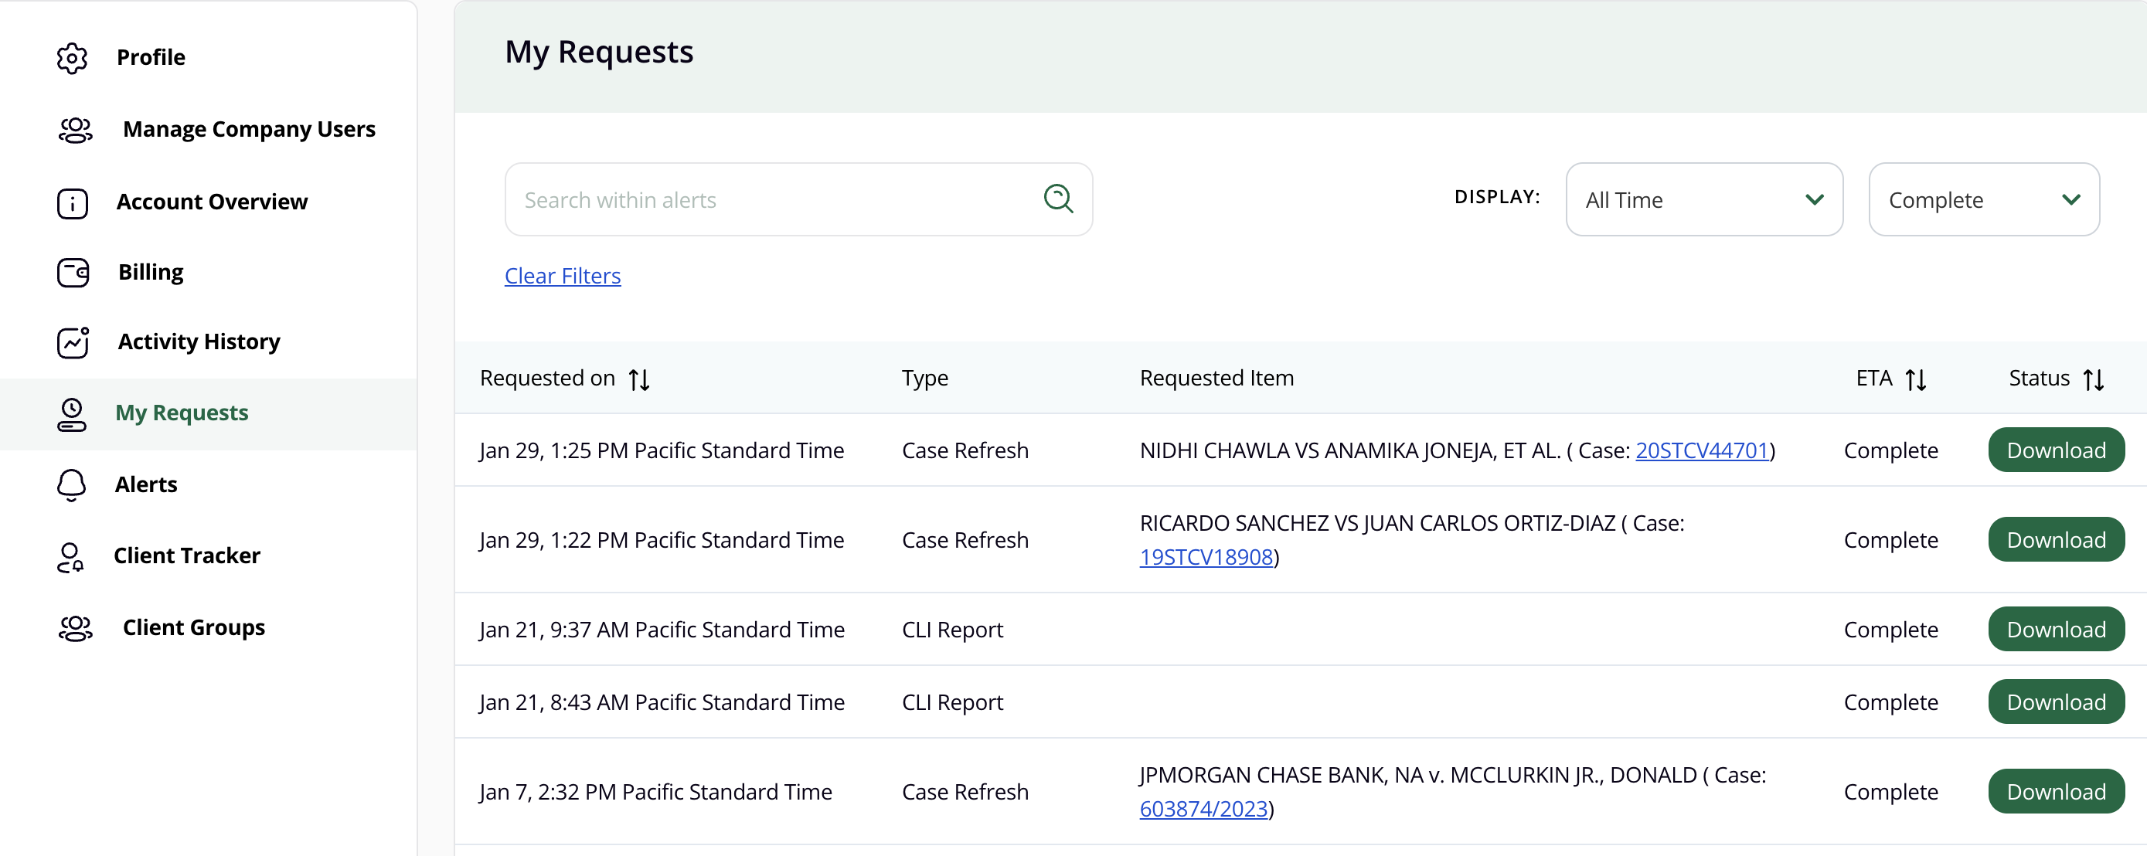Click the Clear Filters link
The width and height of the screenshot is (2147, 856).
[563, 276]
